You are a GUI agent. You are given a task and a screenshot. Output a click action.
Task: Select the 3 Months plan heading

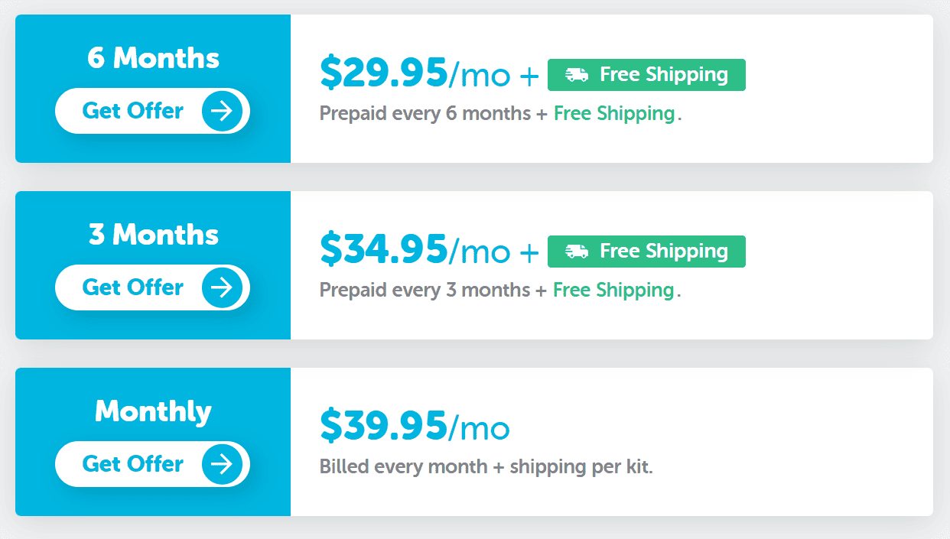153,235
